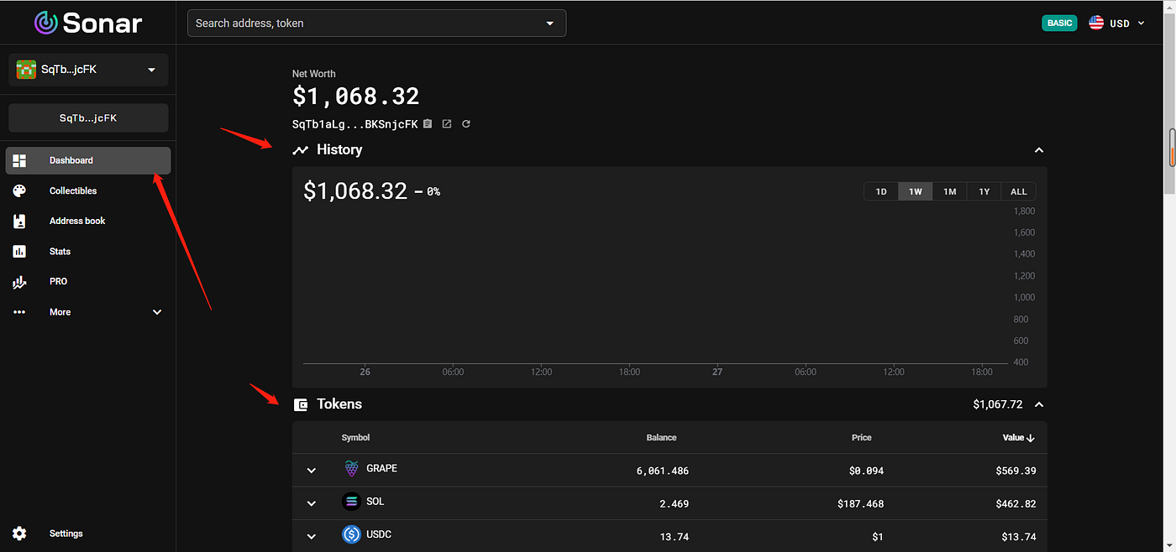
Task: Click the SqTb1aLg...BKSnjcFK address text
Action: coord(354,124)
